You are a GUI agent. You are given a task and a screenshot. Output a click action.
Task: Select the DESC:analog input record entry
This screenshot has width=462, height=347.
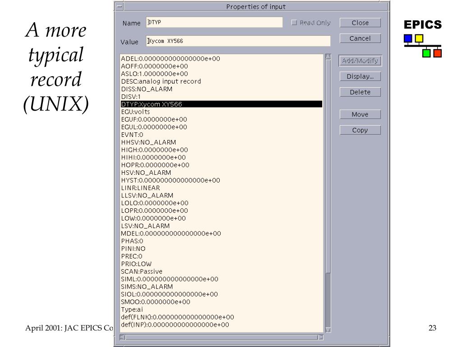click(161, 81)
